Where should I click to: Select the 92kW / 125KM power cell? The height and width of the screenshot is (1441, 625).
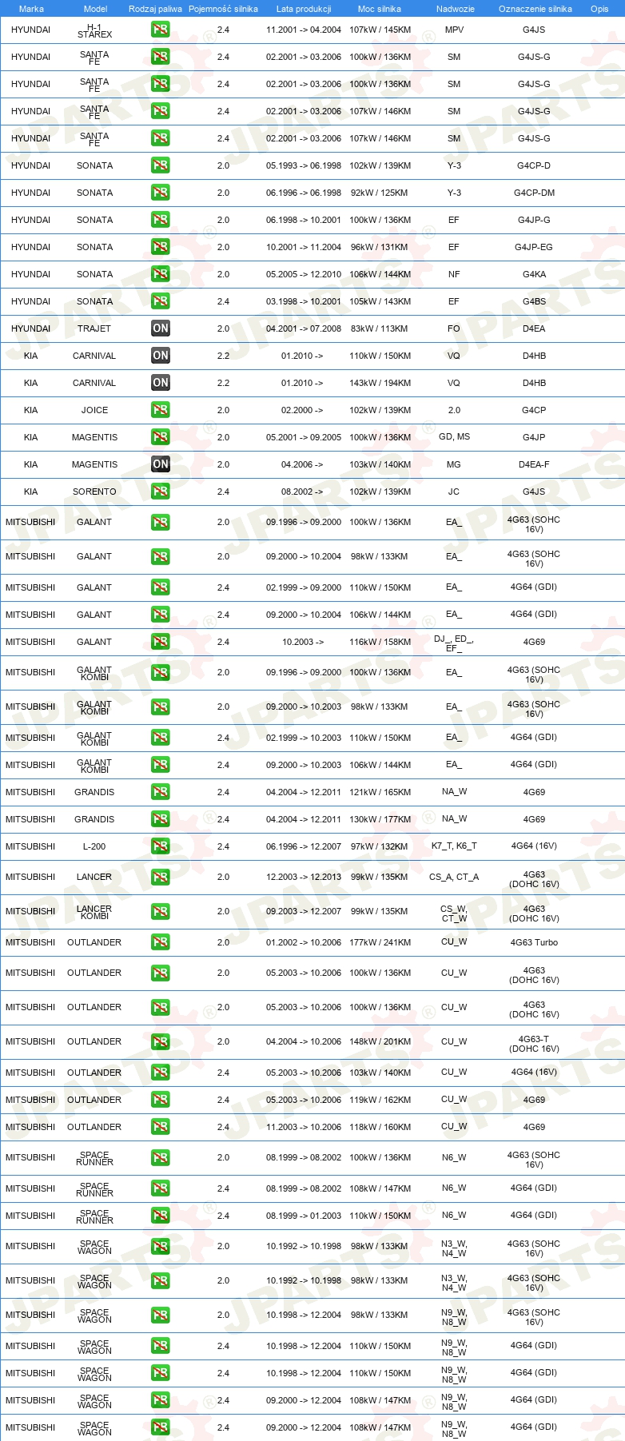[380, 193]
